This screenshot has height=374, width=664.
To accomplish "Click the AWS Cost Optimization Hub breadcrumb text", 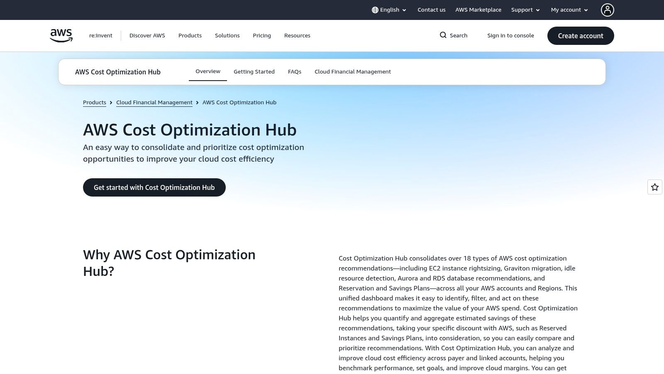I will pyautogui.click(x=239, y=103).
